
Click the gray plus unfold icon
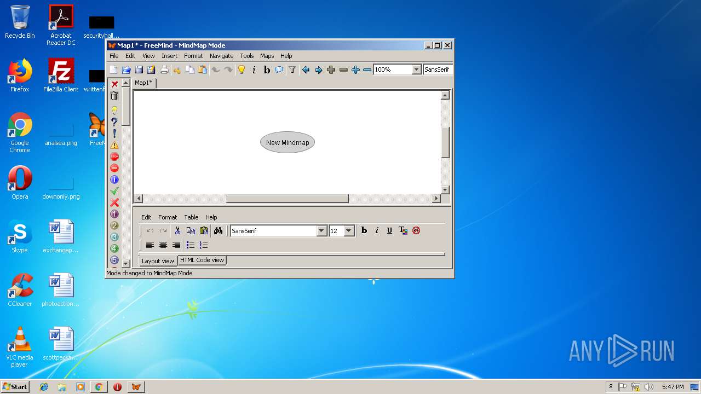coord(331,69)
